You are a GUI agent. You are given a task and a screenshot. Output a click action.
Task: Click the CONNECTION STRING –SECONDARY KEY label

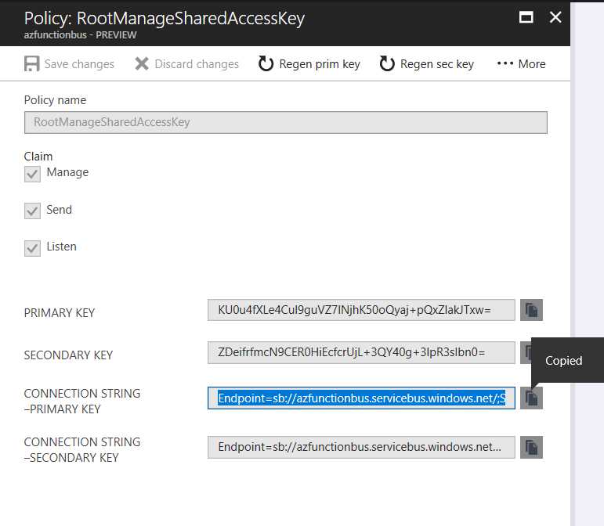[82, 450]
